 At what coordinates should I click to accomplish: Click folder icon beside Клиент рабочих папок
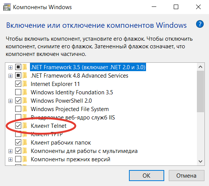25,142
